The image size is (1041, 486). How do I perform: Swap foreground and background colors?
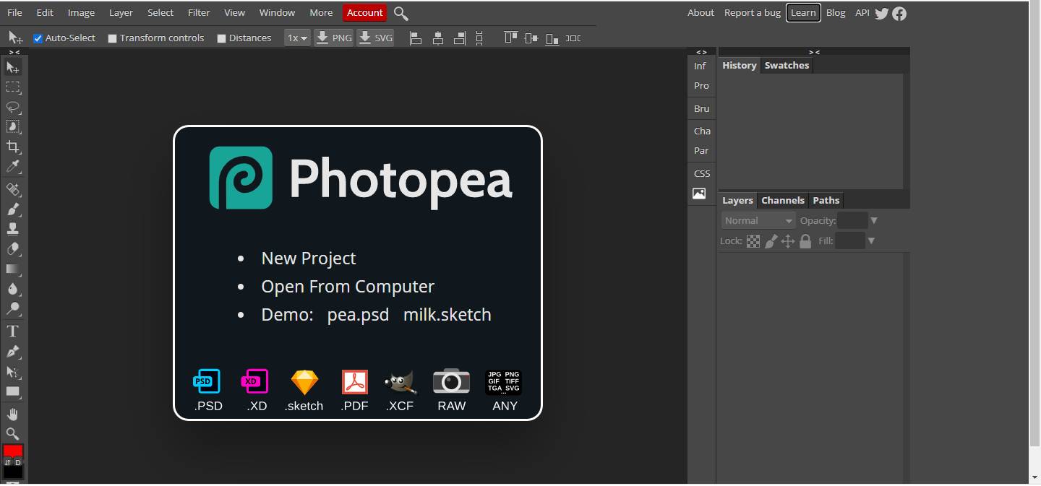[x=8, y=462]
